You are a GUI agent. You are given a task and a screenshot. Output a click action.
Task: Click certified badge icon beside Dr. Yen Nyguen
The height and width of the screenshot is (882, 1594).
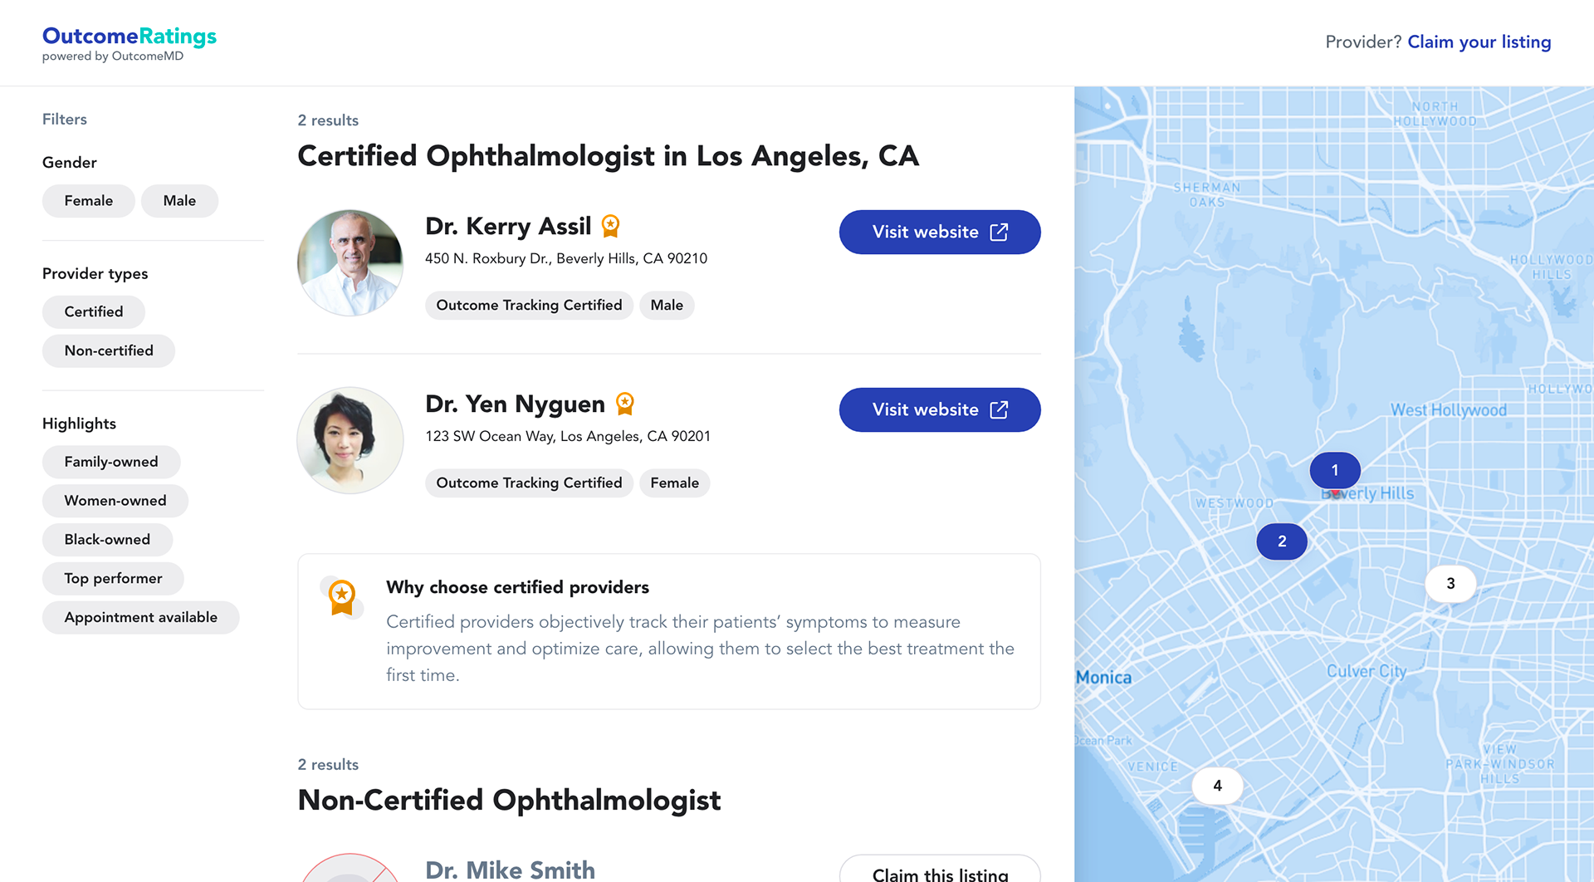tap(625, 404)
